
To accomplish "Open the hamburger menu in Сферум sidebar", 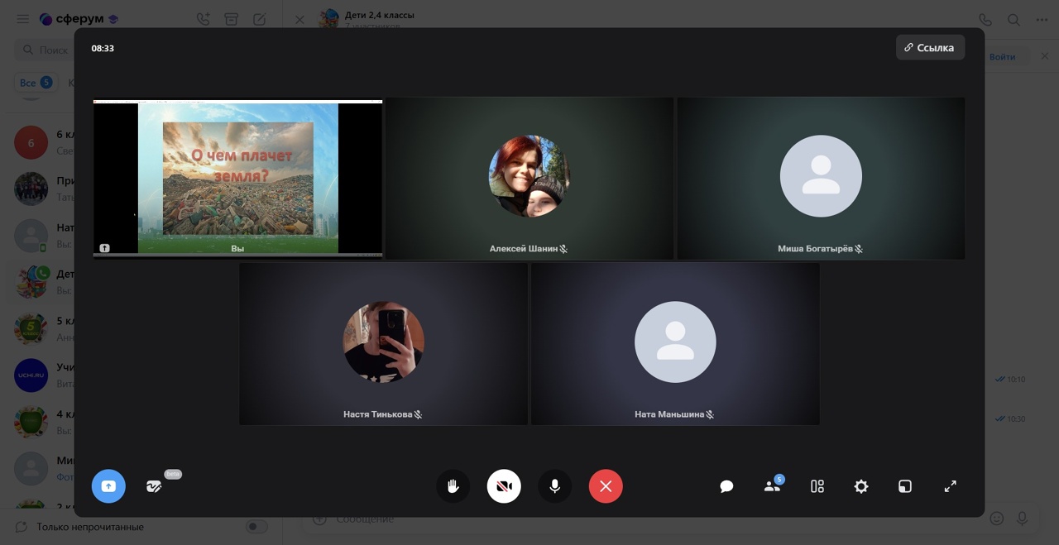I will click(x=22, y=19).
